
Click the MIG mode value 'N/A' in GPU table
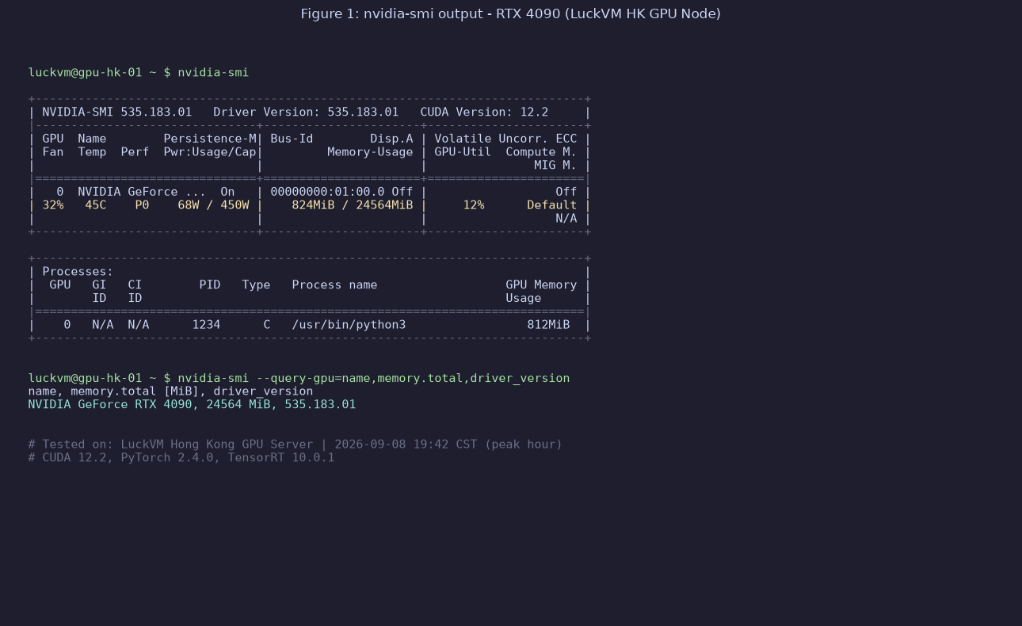566,219
